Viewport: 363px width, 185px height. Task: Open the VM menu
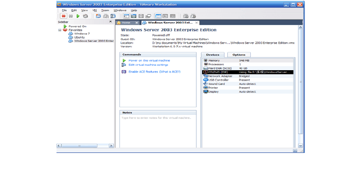[x=95, y=10]
